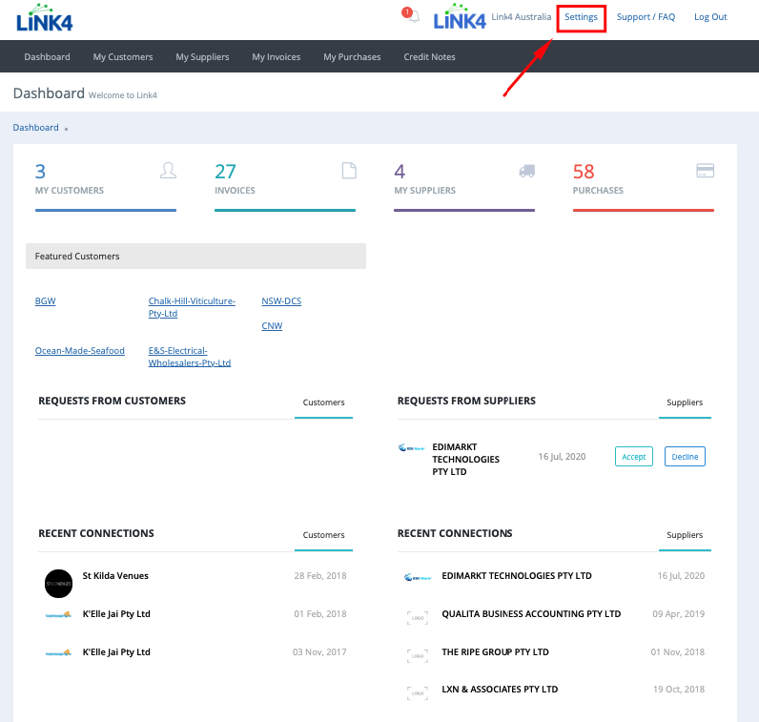Click the Invoices document icon

point(349,171)
